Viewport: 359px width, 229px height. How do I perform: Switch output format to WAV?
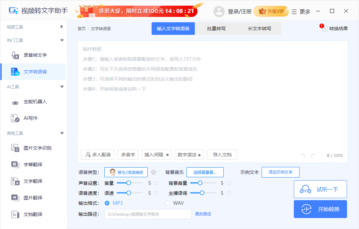coord(168,203)
